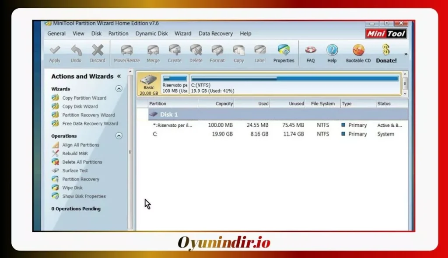The height and width of the screenshot is (258, 448).
Task: Choose Delete All Partitions operation
Action: point(82,162)
